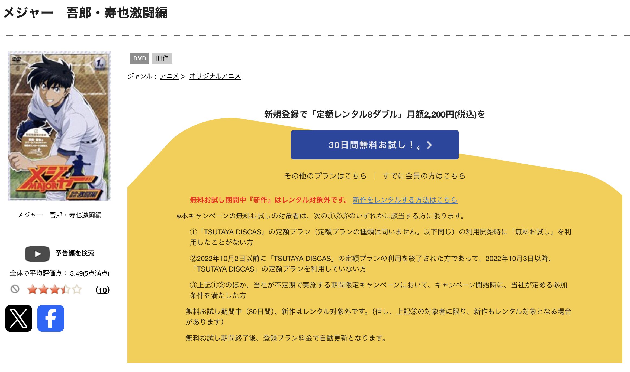
Task: Click the 無料お試し期間中（30日間）note paragraph
Action: click(x=379, y=316)
